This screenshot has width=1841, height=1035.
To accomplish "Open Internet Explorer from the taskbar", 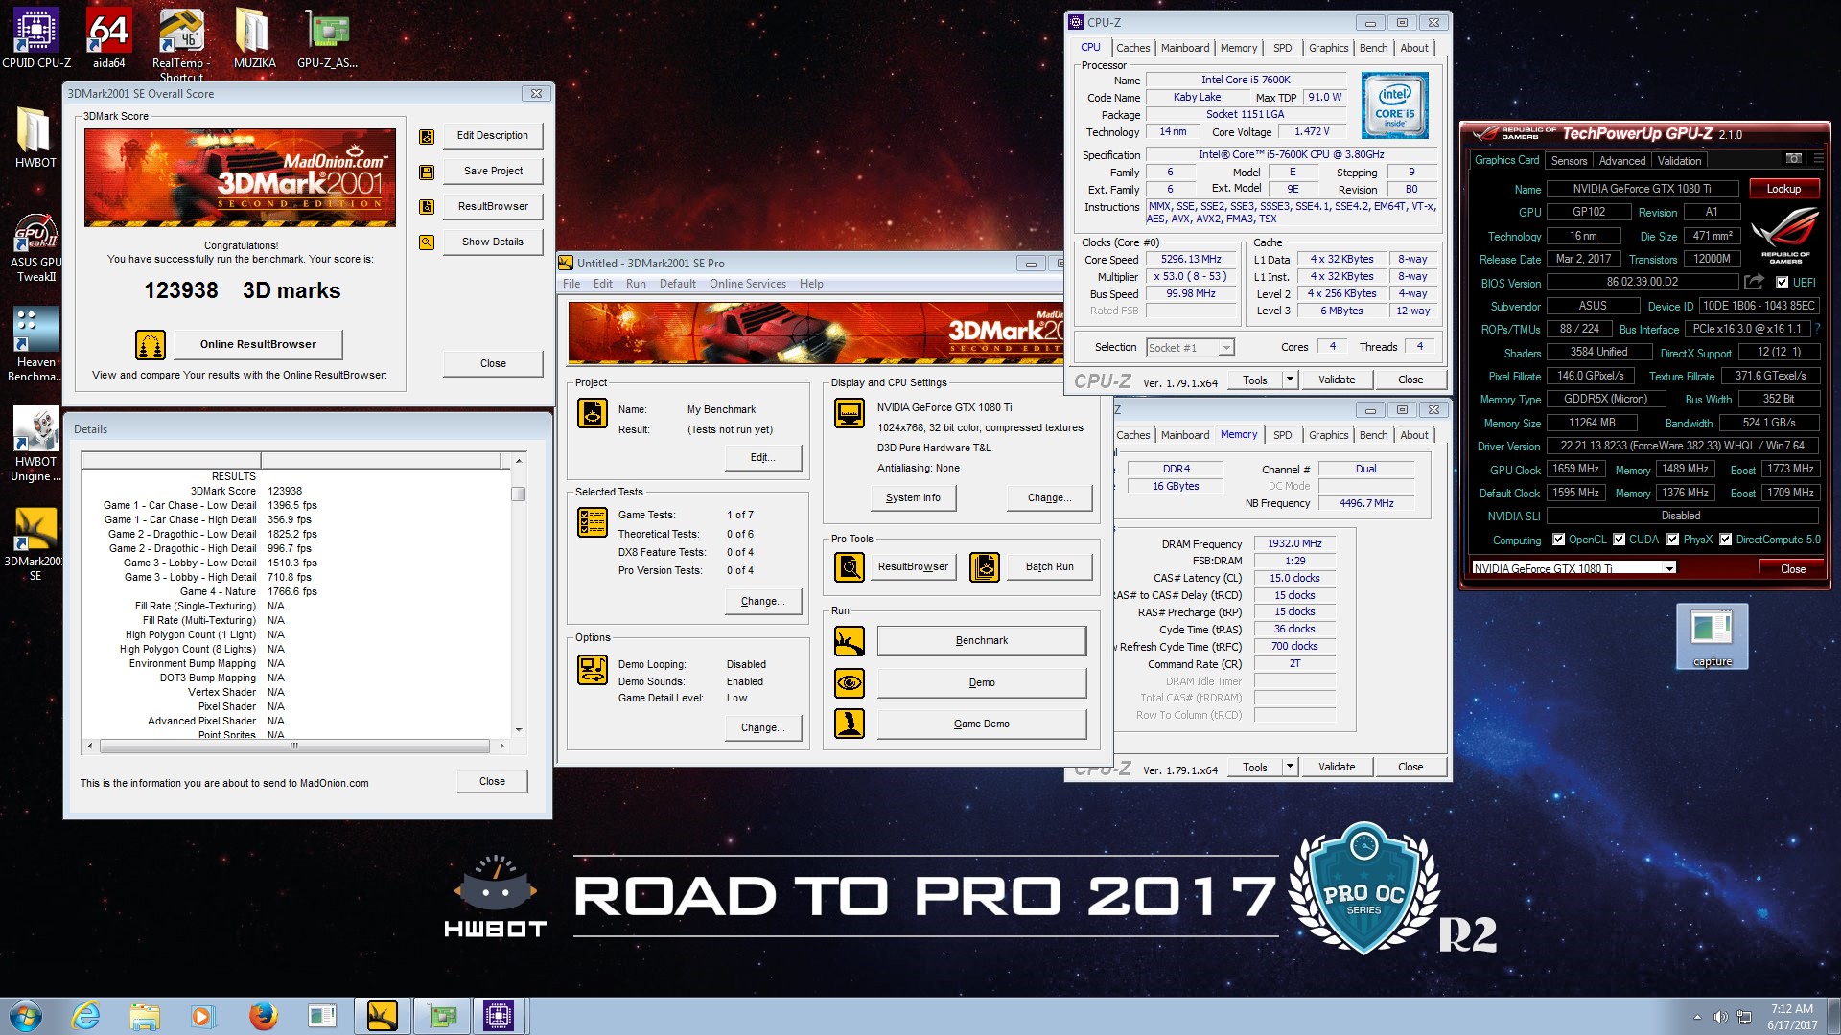I will pos(86,1016).
